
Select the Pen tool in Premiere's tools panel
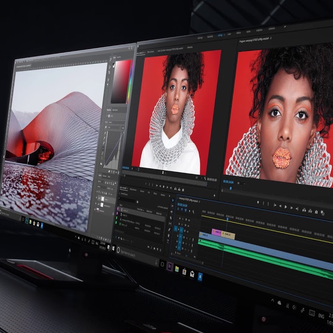pos(169,229)
